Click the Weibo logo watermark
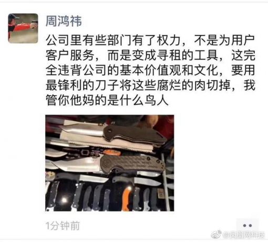 [217, 234]
